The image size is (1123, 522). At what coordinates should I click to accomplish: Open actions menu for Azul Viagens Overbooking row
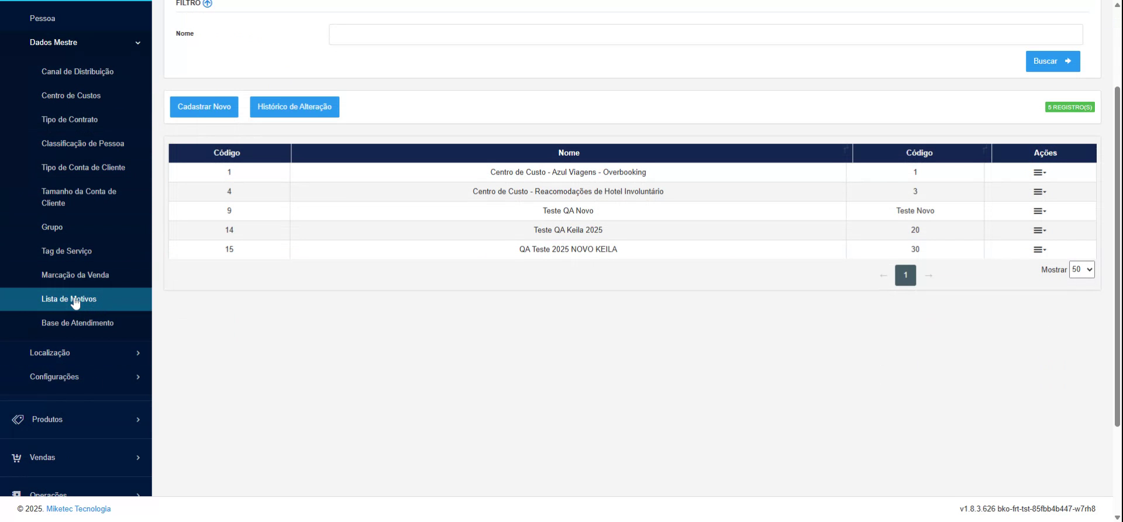point(1039,173)
